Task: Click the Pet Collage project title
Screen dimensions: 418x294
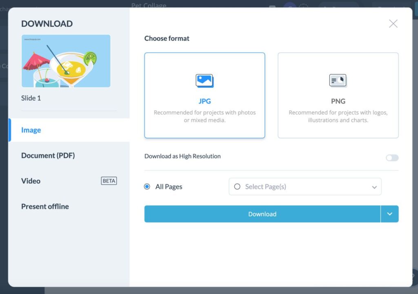Action: pyautogui.click(x=149, y=5)
